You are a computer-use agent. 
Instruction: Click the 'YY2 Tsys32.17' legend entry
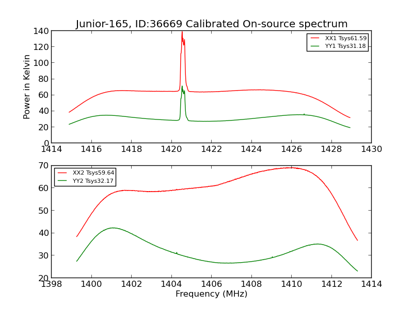coord(86,181)
